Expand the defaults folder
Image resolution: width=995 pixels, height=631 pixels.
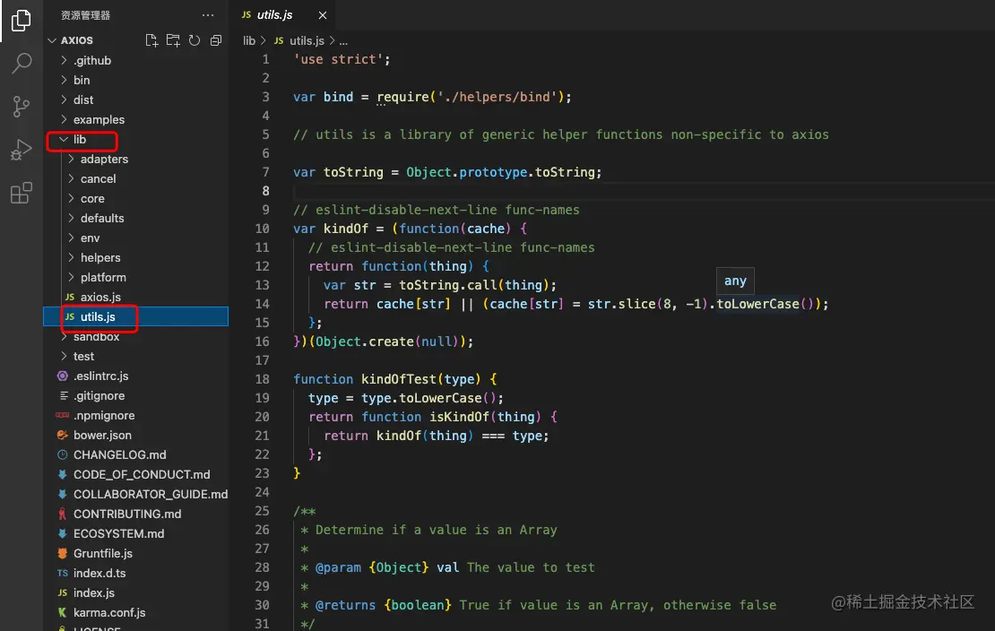click(x=135, y=218)
